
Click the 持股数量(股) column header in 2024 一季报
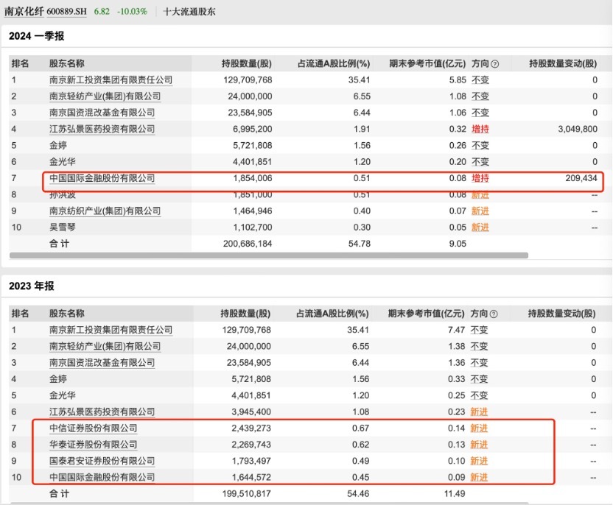tap(246, 63)
